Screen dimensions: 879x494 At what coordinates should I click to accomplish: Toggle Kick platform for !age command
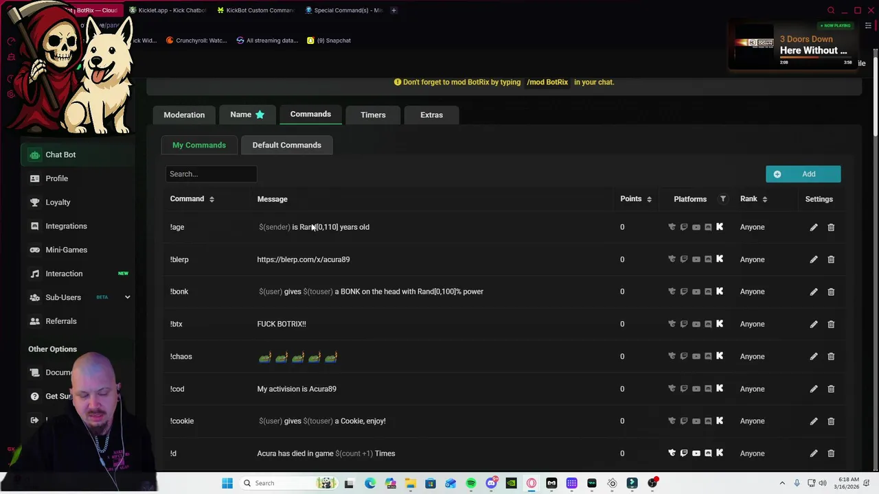(x=720, y=227)
